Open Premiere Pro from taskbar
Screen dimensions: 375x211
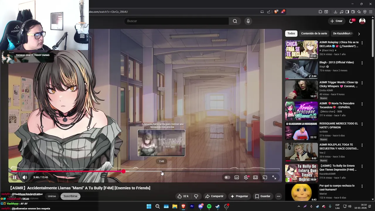pos(192,206)
